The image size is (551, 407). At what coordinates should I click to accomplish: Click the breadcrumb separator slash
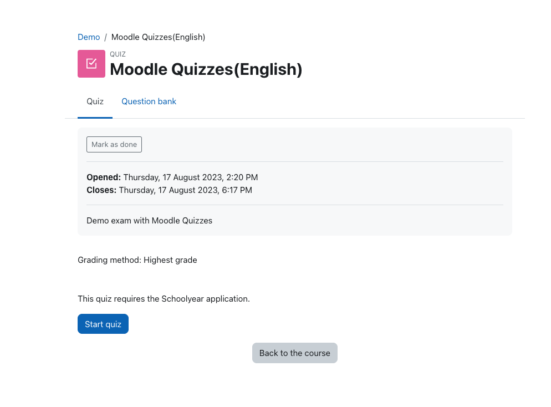(105, 37)
